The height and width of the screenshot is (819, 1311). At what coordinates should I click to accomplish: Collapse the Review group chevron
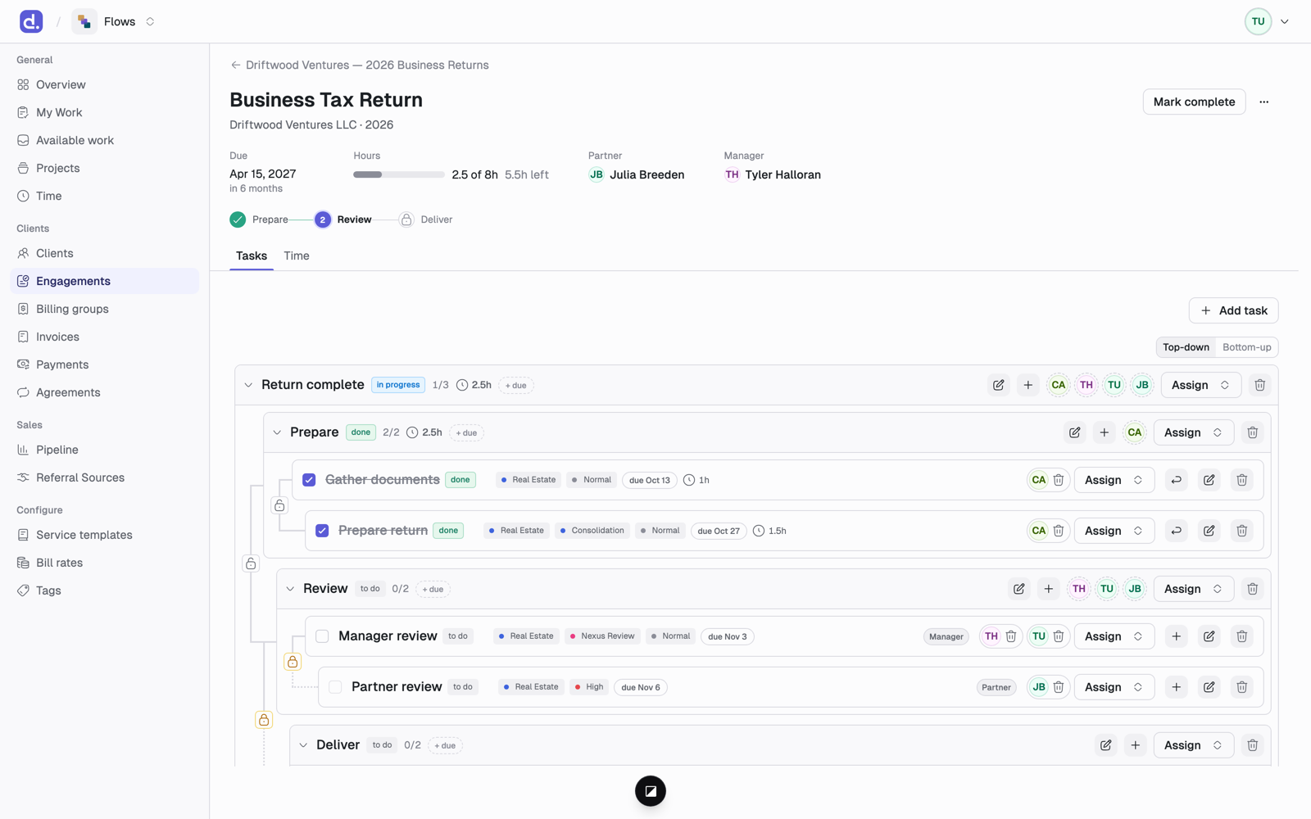click(290, 589)
